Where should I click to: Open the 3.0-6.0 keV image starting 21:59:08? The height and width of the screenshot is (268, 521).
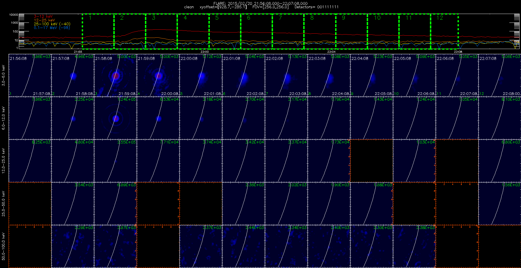click(x=158, y=75)
